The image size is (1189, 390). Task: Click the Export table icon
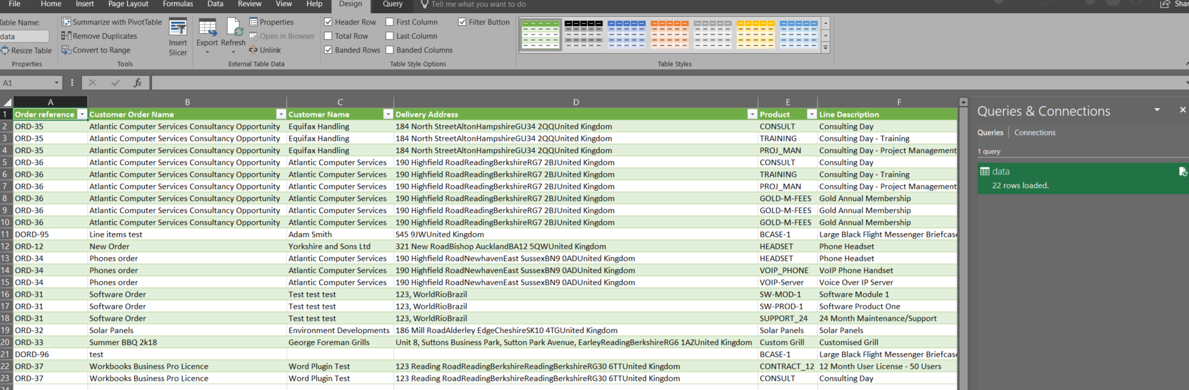[207, 28]
